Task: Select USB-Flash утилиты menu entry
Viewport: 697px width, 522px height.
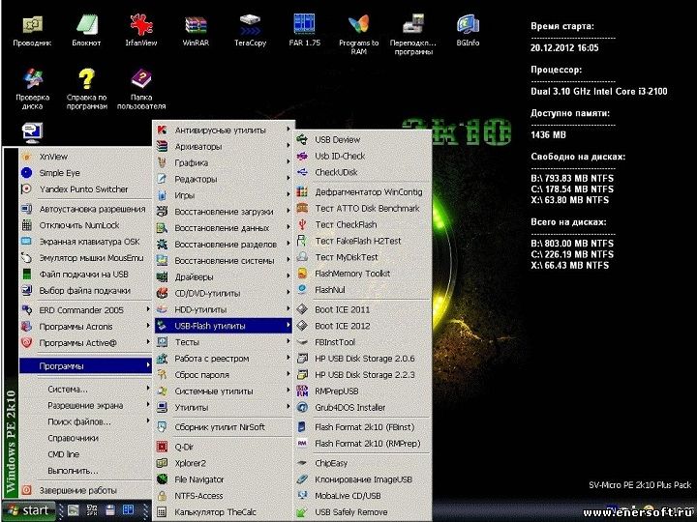Action: (224, 326)
